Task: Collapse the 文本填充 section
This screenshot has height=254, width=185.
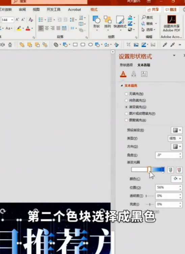Action: (122, 86)
